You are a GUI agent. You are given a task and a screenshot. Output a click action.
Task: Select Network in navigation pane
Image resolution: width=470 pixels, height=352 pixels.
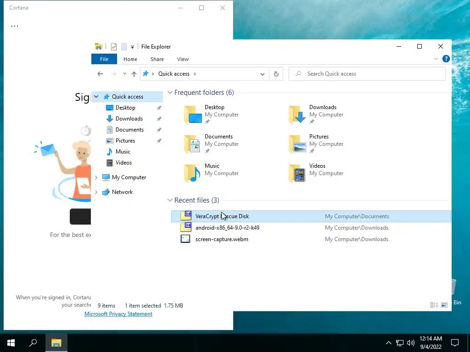[122, 192]
